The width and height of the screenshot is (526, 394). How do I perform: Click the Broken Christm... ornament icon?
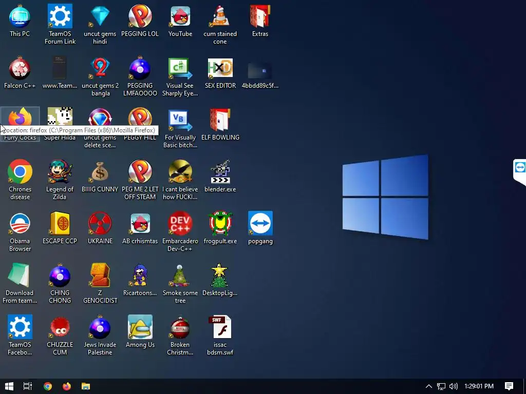click(x=180, y=328)
